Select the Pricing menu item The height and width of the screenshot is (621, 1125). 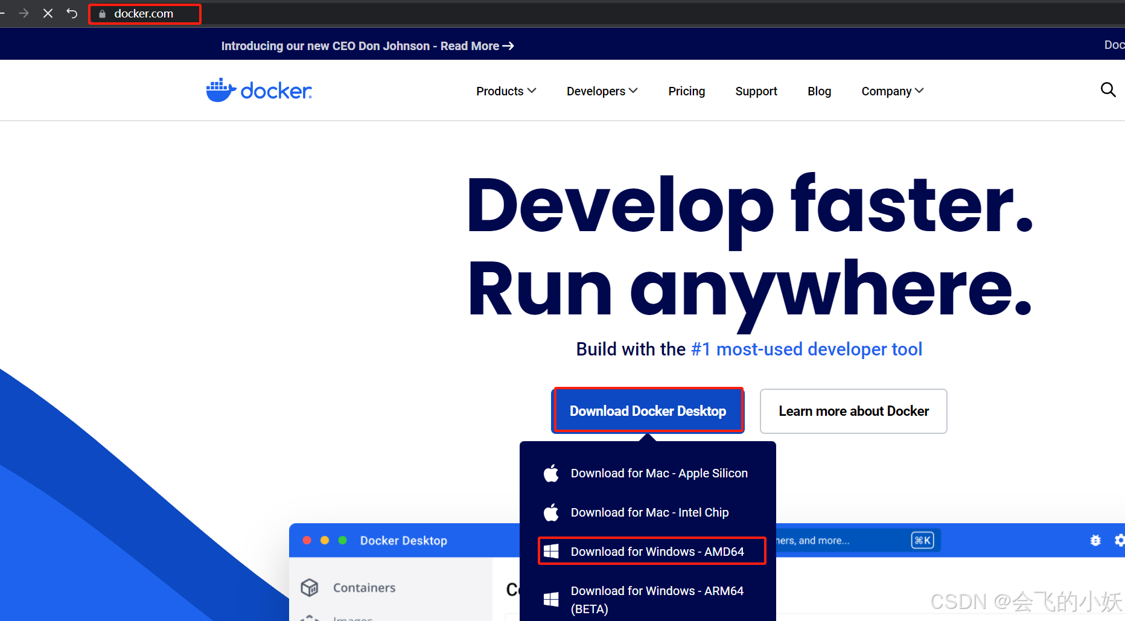686,91
